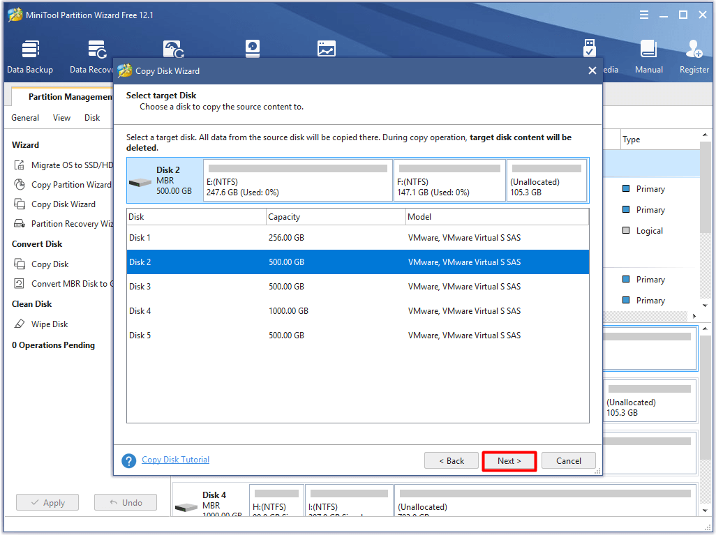The width and height of the screenshot is (716, 535).
Task: Click the 0 Operations Pending label
Action: pos(54,345)
